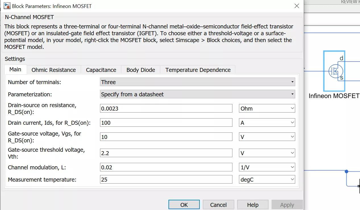Click the Vth field showing 2.2
This screenshot has width=360, height=210.
coord(166,153)
